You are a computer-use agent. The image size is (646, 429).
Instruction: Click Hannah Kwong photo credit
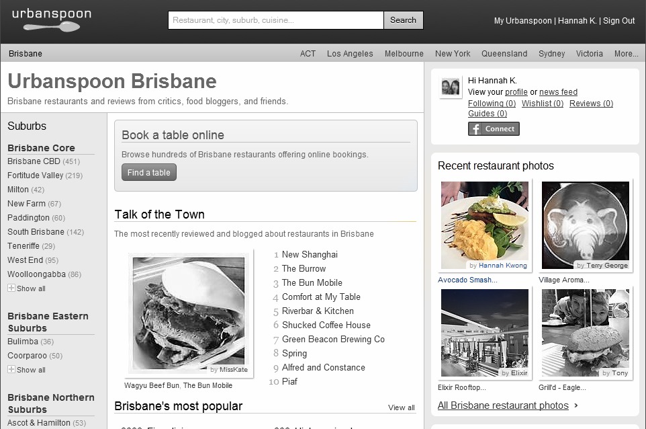point(502,265)
